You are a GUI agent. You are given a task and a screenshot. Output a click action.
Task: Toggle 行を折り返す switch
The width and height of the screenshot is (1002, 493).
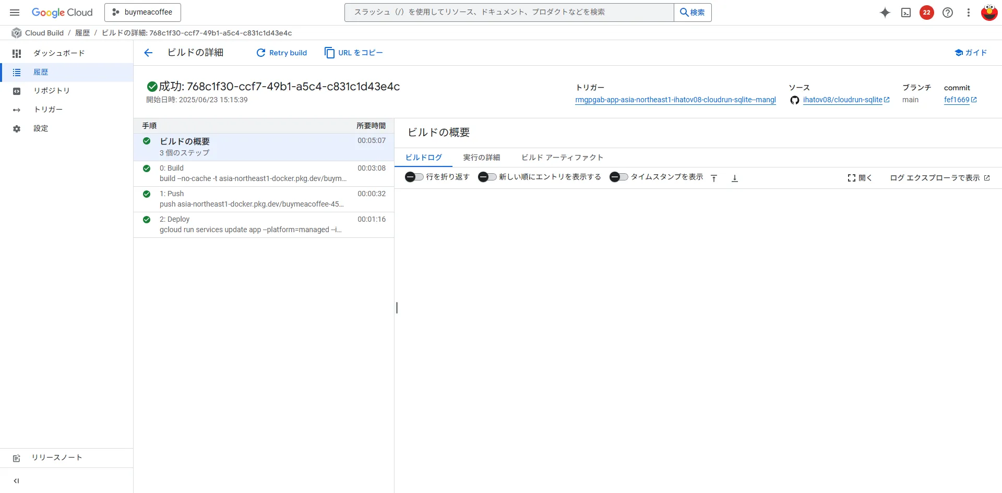tap(413, 177)
